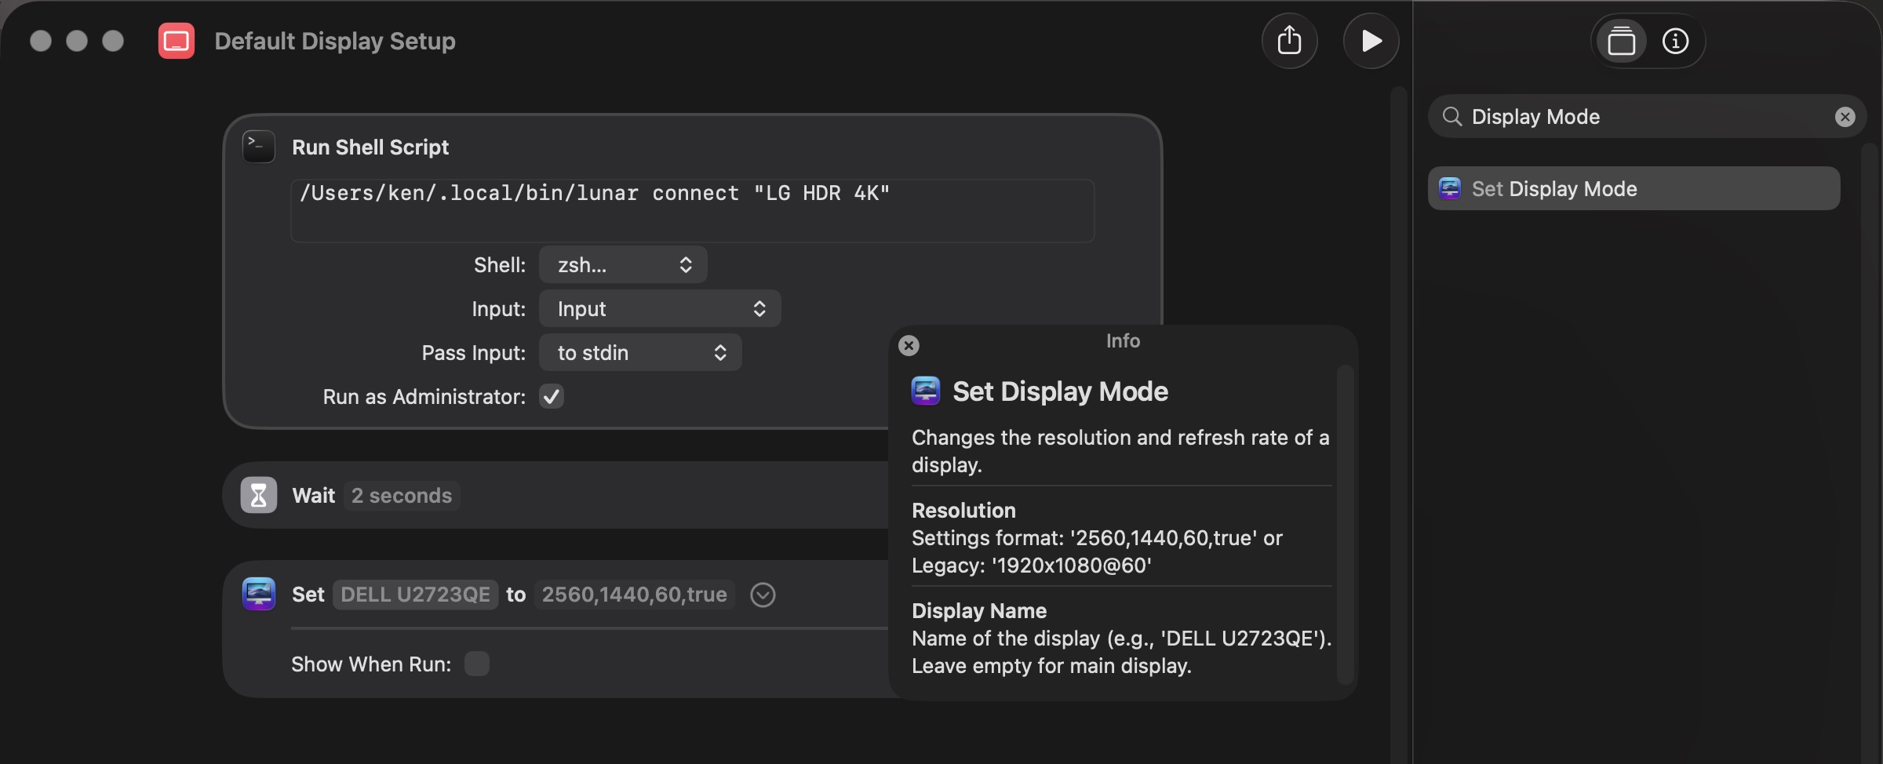Run the shortcut with the play button

coord(1371,40)
